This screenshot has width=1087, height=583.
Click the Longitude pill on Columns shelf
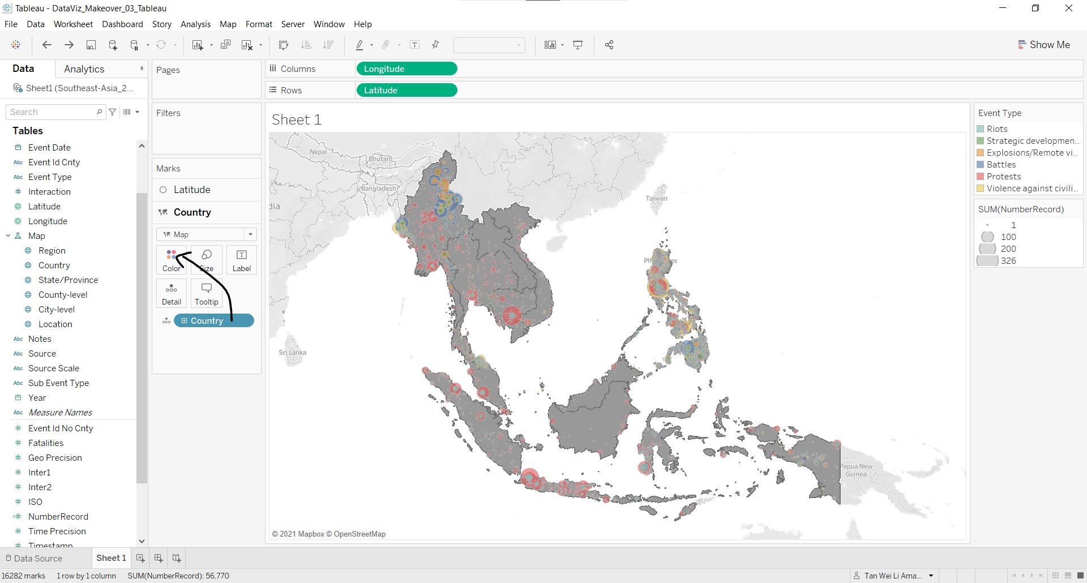coord(406,69)
